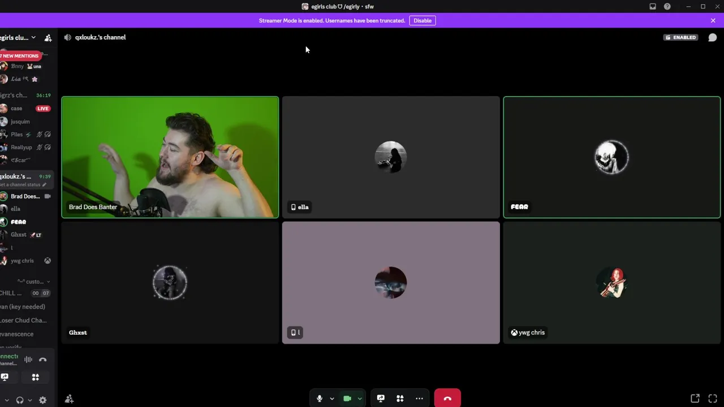Open activities from sidebar voice panel
This screenshot has width=724, height=407.
point(35,377)
